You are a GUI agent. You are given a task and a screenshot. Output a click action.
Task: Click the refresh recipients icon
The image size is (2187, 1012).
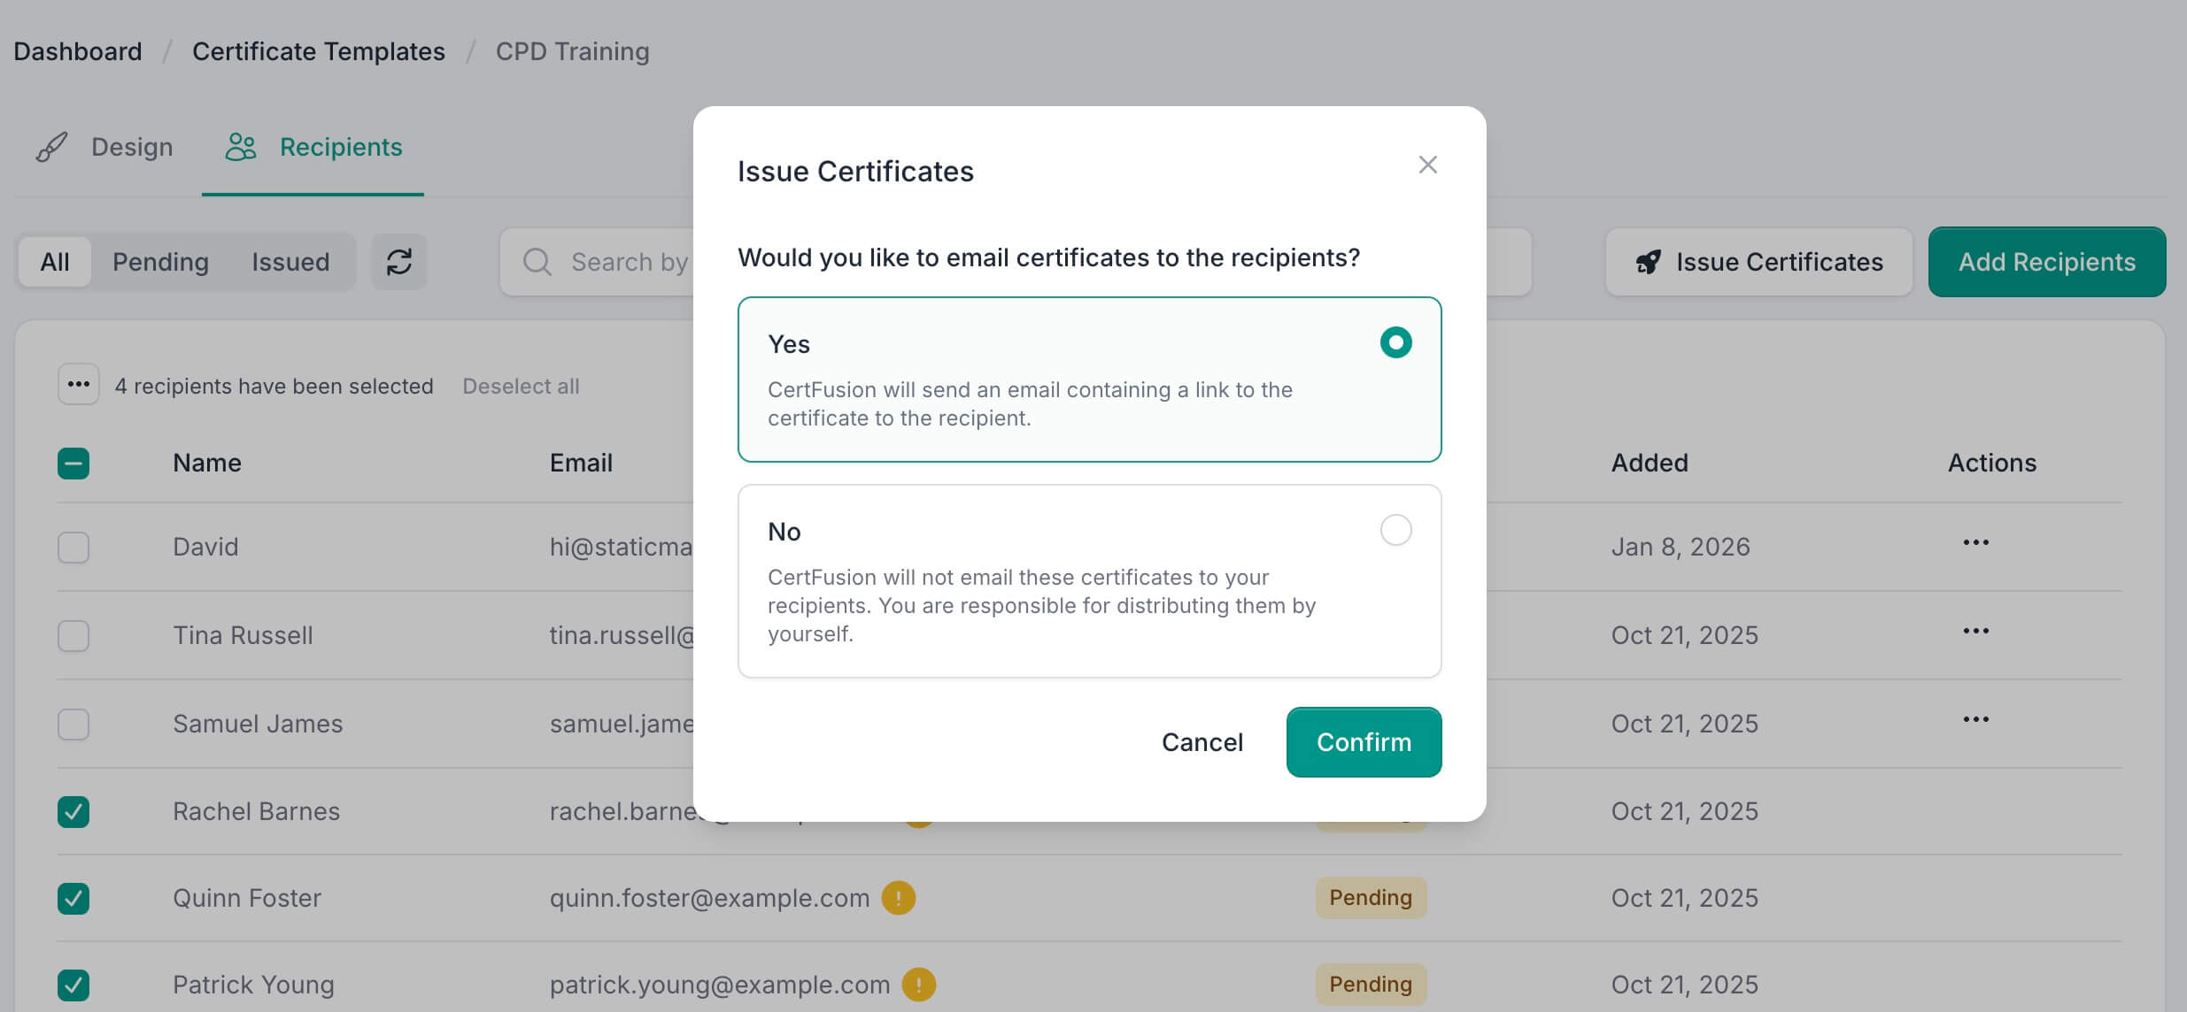pyautogui.click(x=399, y=262)
